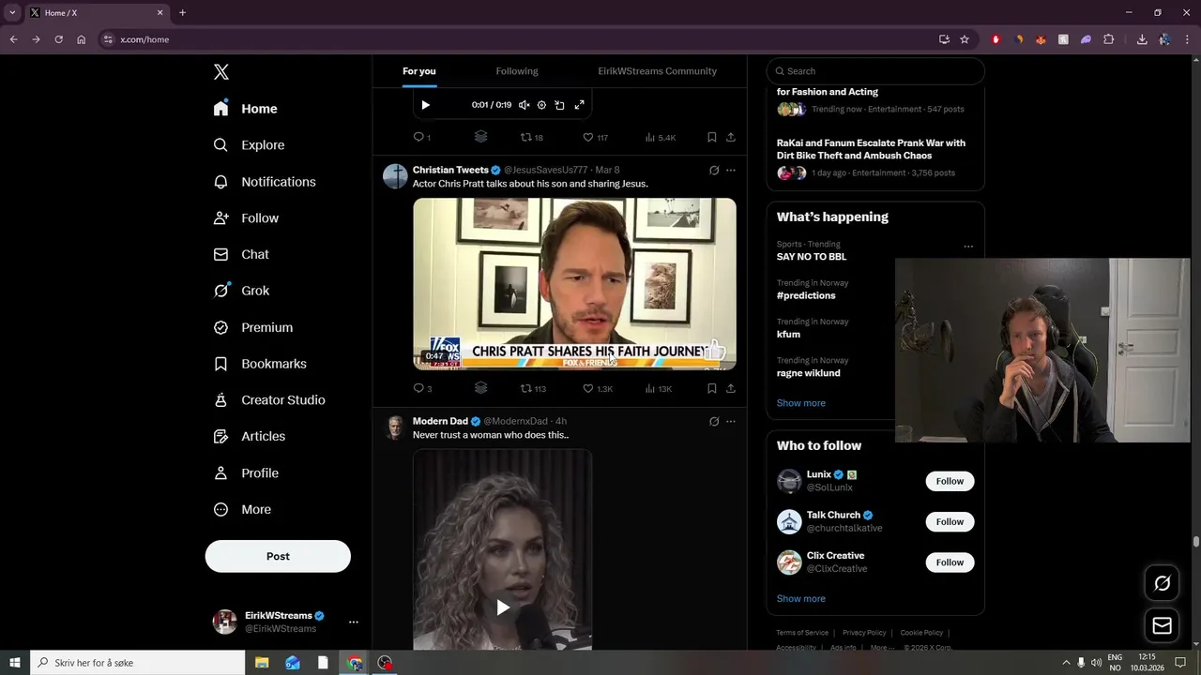Reload the page in Chrome

click(x=58, y=39)
